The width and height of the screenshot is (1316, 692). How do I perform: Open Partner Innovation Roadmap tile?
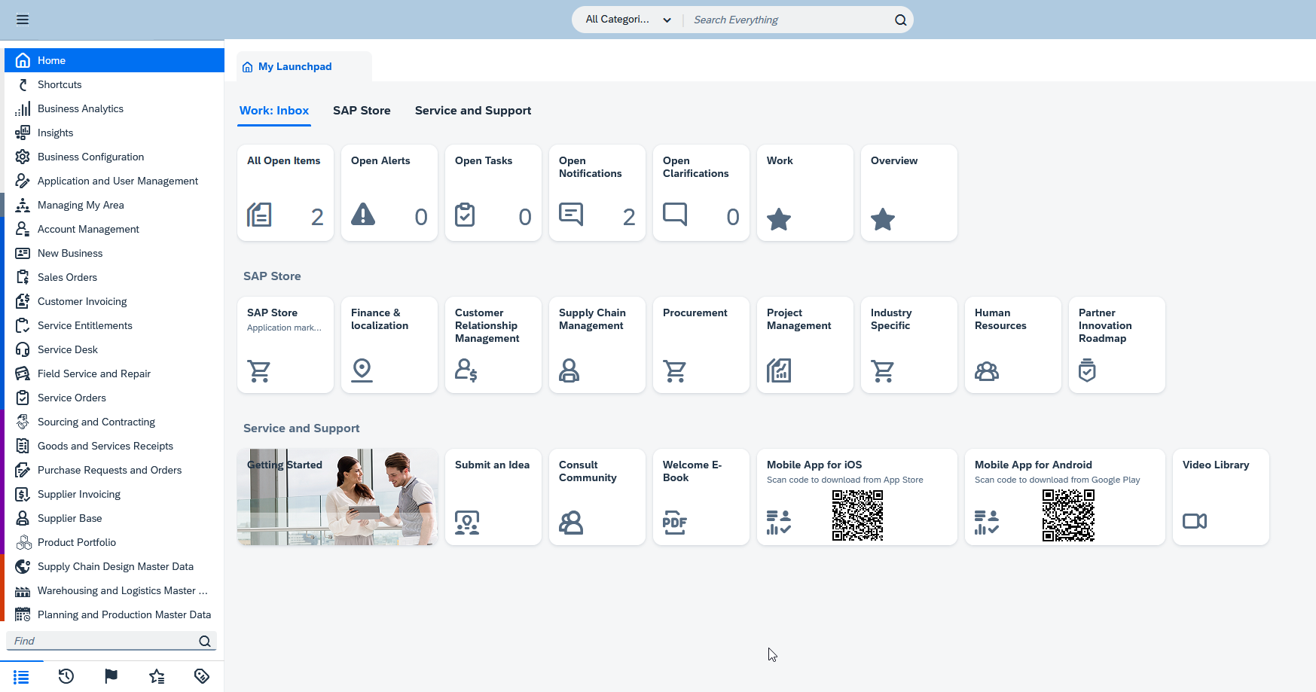click(x=1117, y=345)
